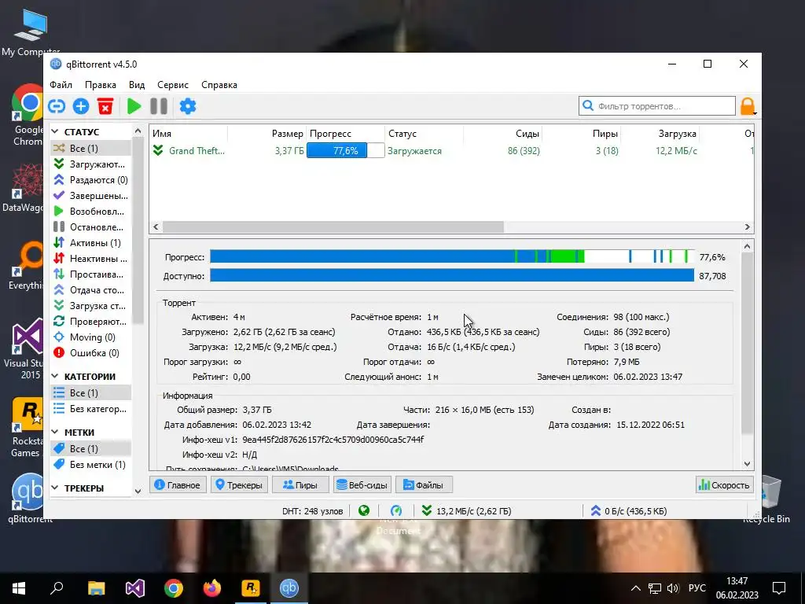Select the Загрузка стоит filter
Viewport: 805px width, 604px height.
coord(91,306)
